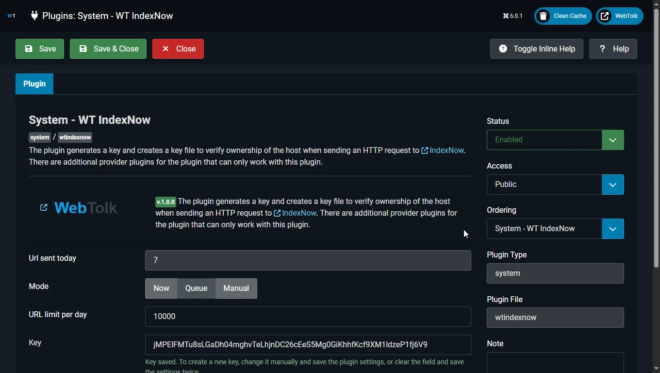Viewport: 660px width, 373px height.
Task: Expand the Access dropdown set to Public
Action: pos(555,185)
